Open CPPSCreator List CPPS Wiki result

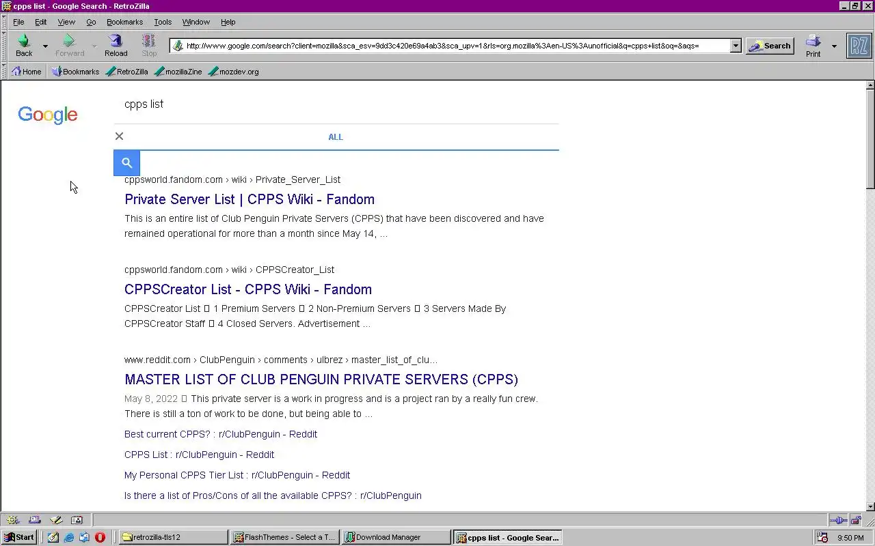(248, 289)
